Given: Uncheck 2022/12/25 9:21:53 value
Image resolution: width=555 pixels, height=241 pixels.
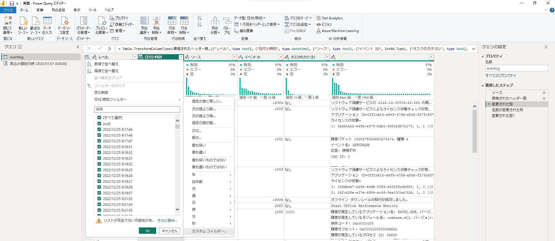Looking at the screenshot, I should [x=99, y=199].
